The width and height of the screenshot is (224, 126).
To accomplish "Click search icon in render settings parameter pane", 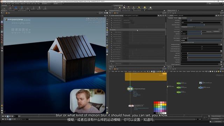I will coord(161,15).
